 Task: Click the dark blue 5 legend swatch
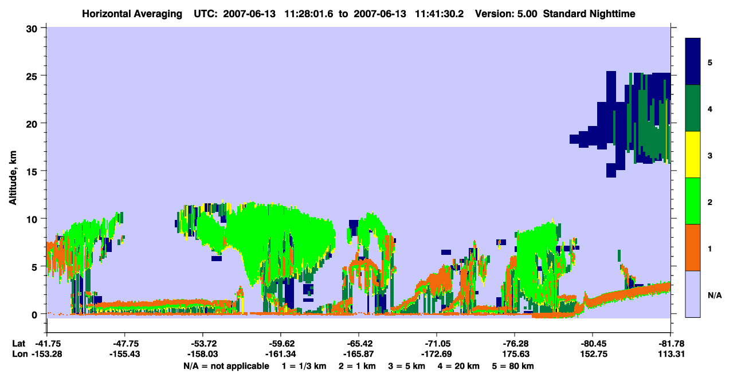point(693,62)
